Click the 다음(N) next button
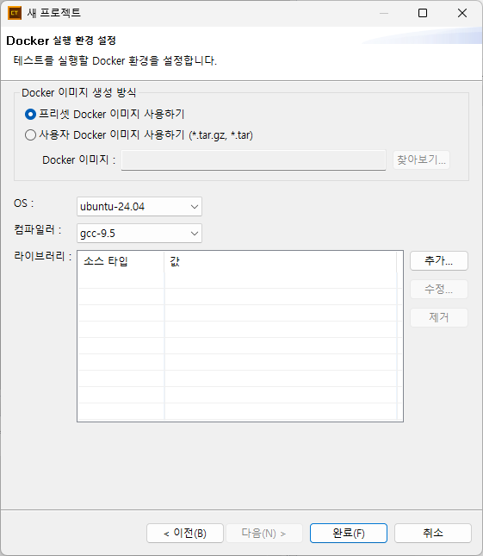Viewport: 483px width, 556px height. point(264,533)
